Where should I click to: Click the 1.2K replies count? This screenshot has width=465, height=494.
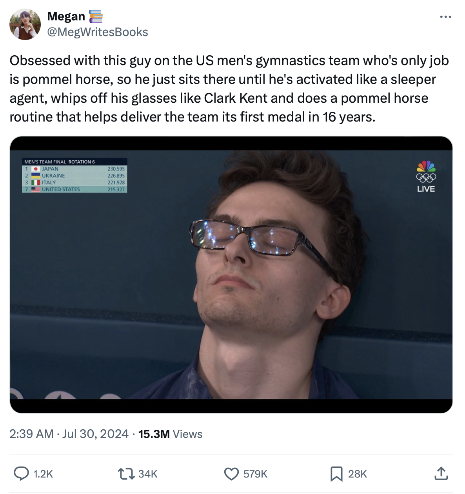tap(43, 474)
